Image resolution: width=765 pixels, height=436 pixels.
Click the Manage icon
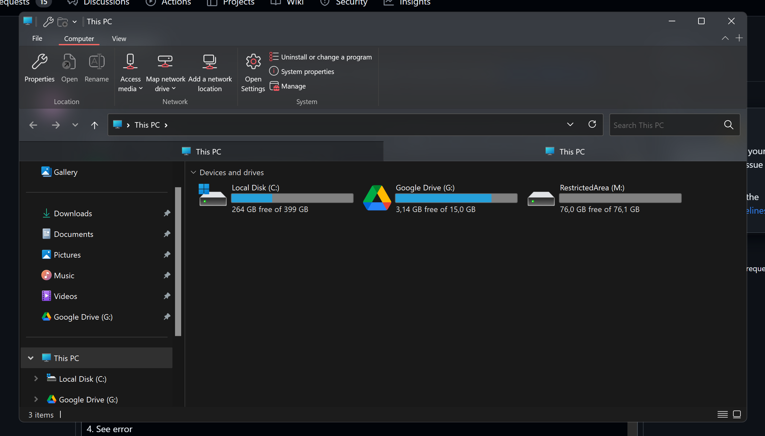coord(274,86)
